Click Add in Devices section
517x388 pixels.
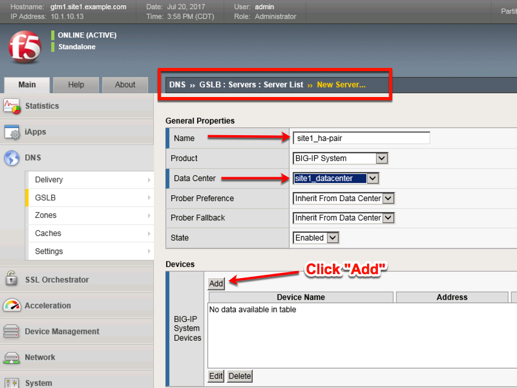216,284
